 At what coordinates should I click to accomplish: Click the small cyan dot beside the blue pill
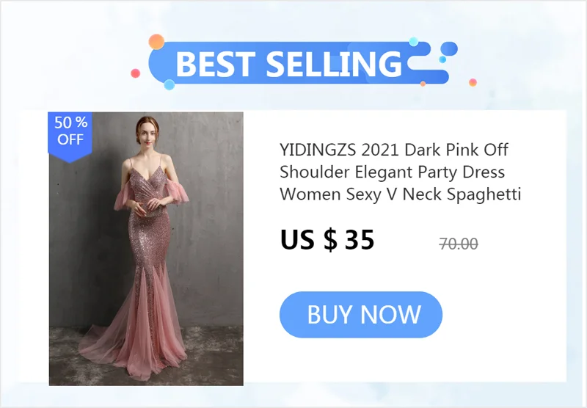tap(442, 59)
